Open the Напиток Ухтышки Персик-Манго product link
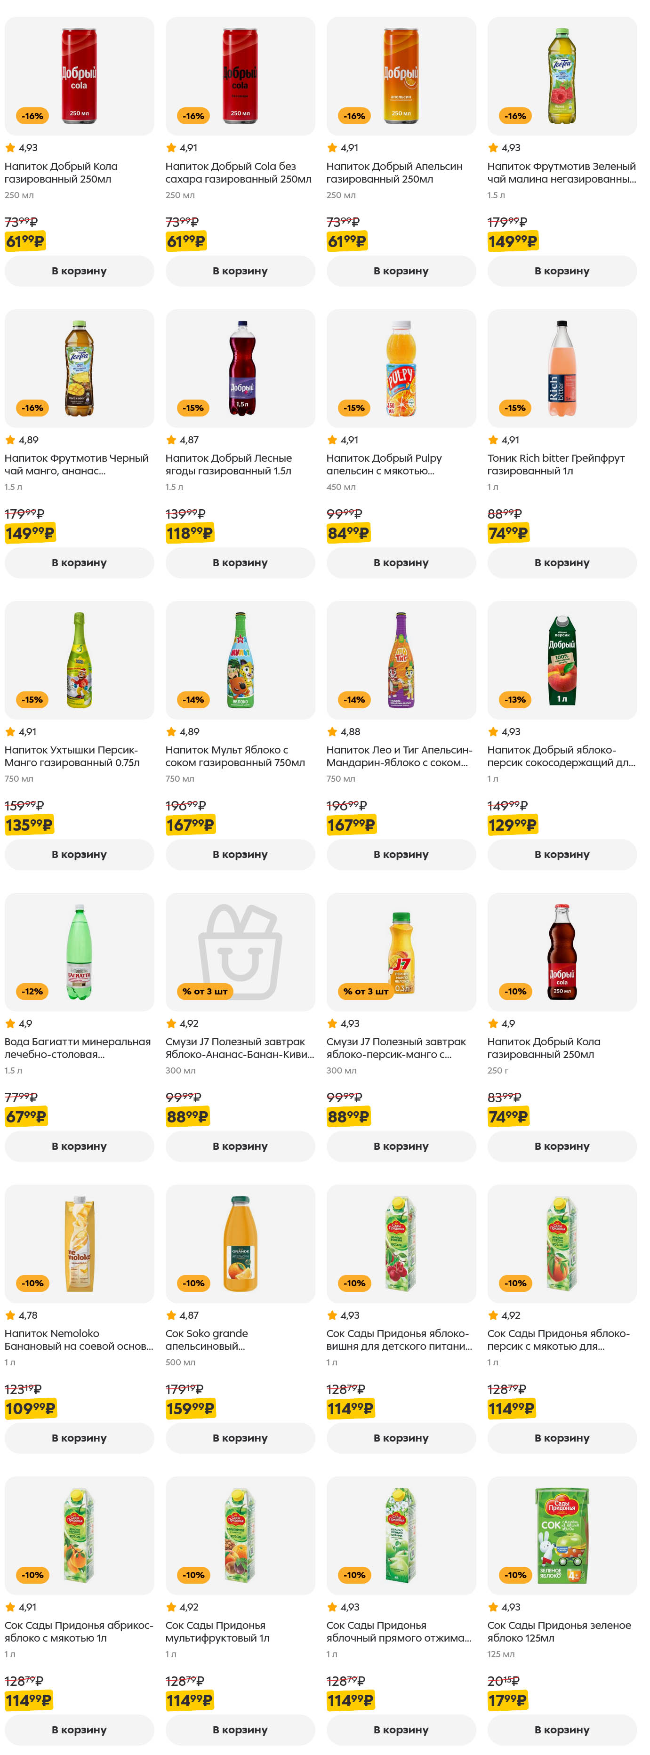650x1755 pixels. click(x=72, y=756)
